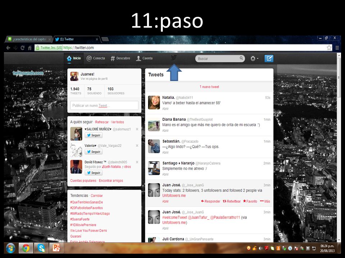Show the 1 nuevo tweet bar

(209, 87)
